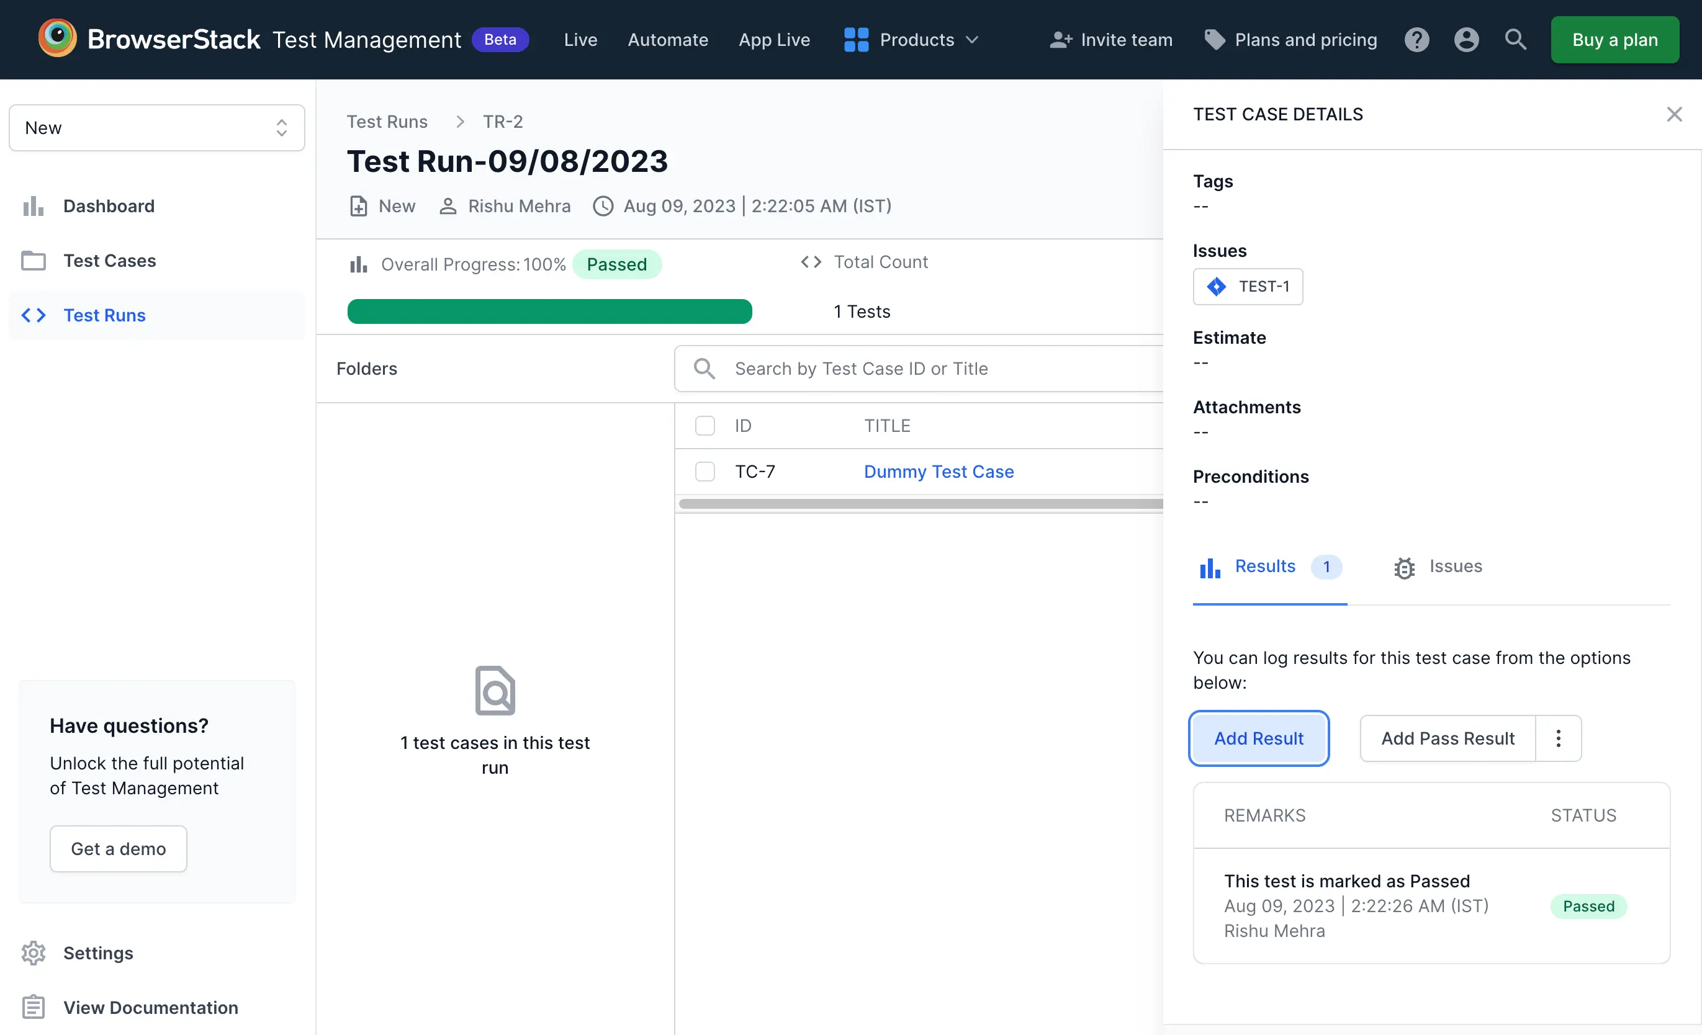Click the Dashboard bar chart icon

coord(33,206)
